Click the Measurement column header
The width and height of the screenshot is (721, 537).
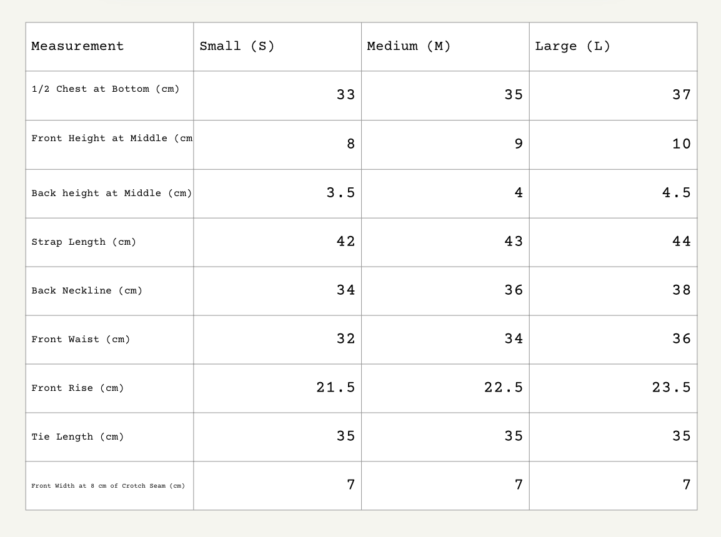77,46
